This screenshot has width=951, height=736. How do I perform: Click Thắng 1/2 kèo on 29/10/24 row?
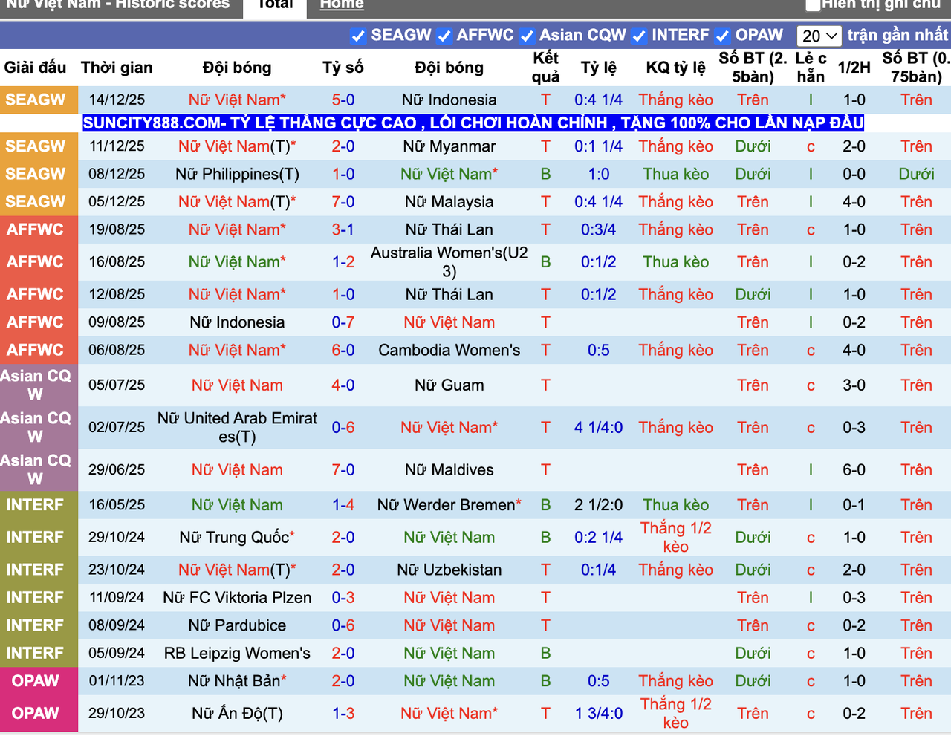click(x=676, y=538)
